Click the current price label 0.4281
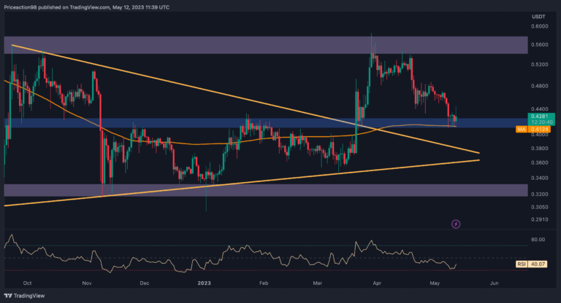 coord(539,117)
